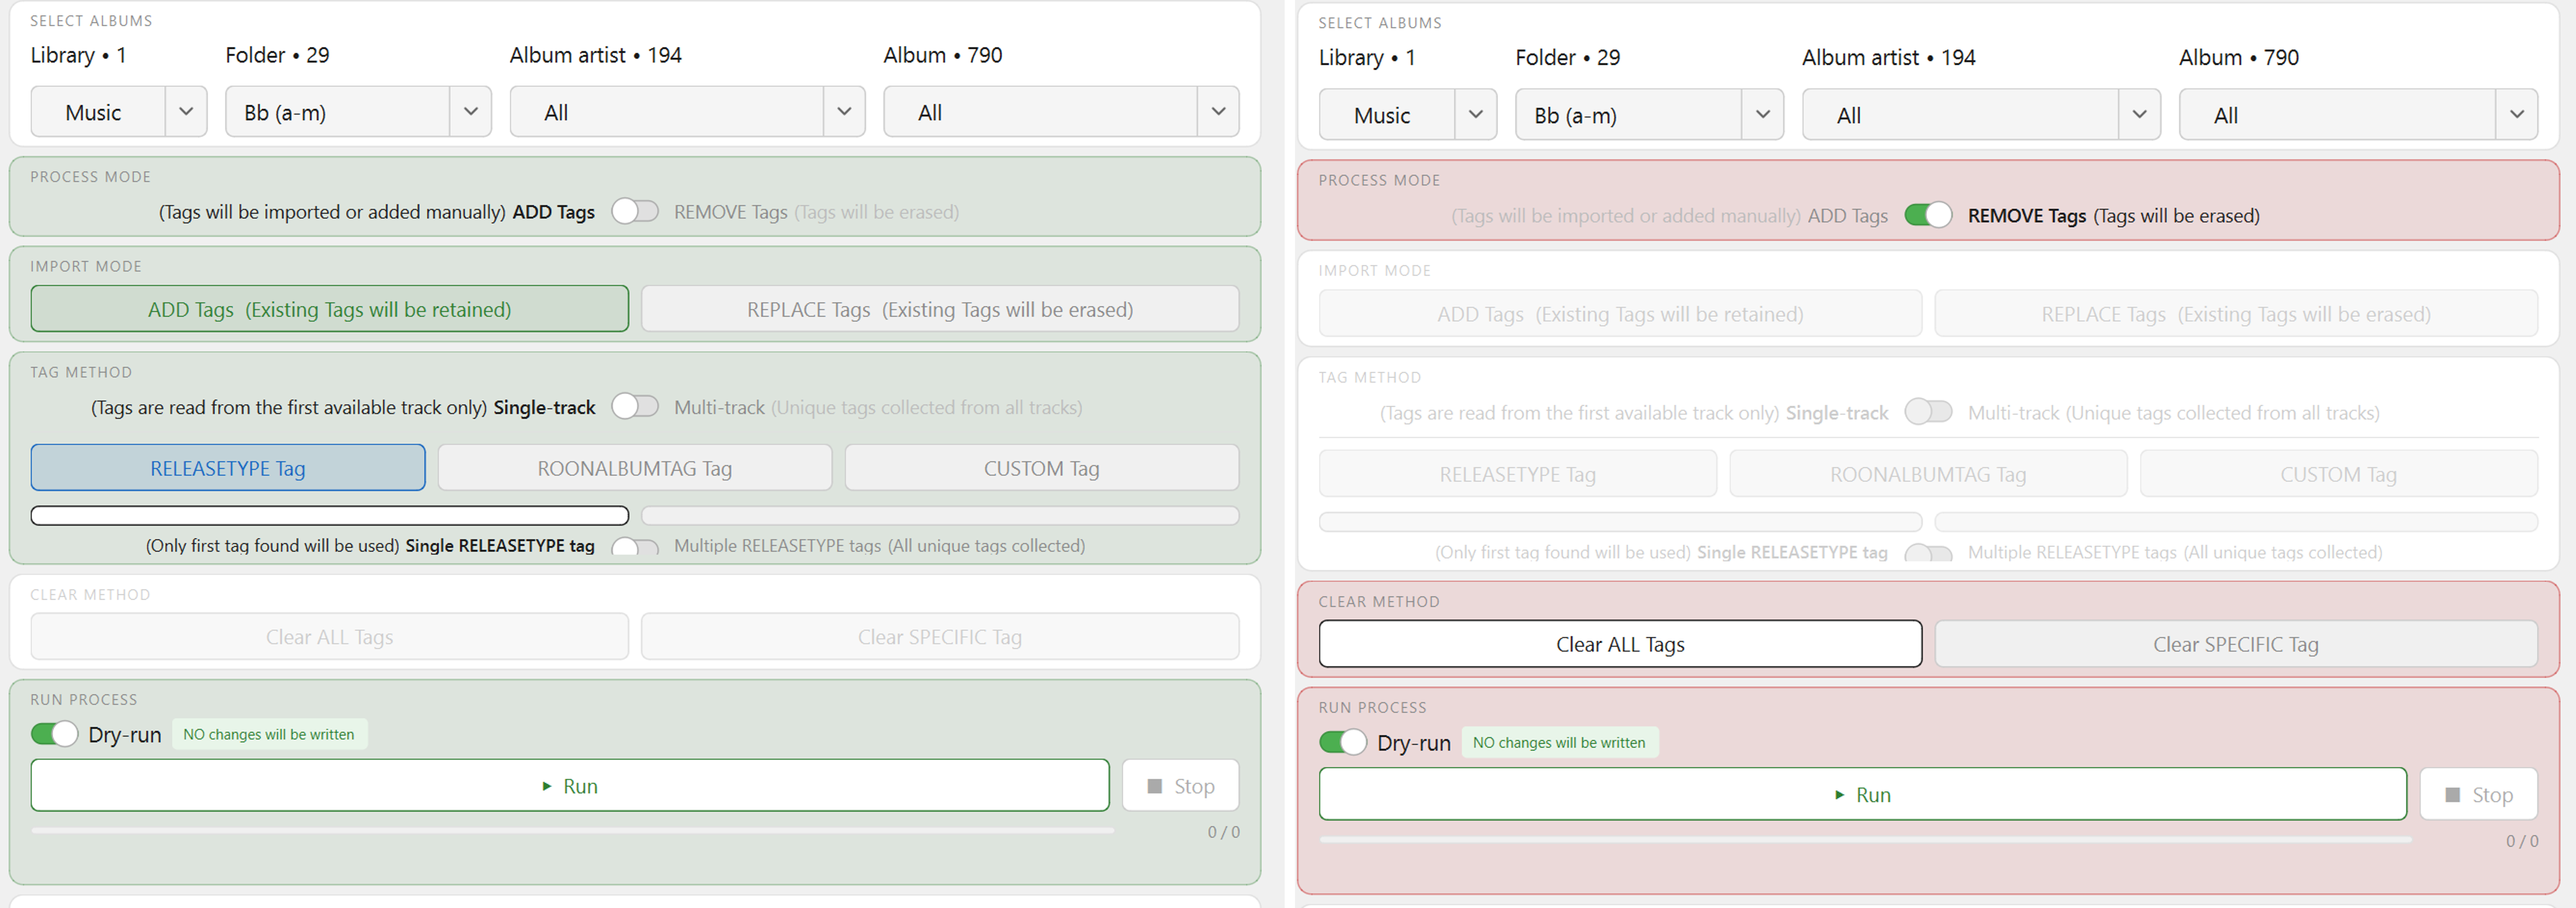Hit the Stop square icon in the green panel
This screenshot has width=2576, height=908.
[x=1155, y=786]
